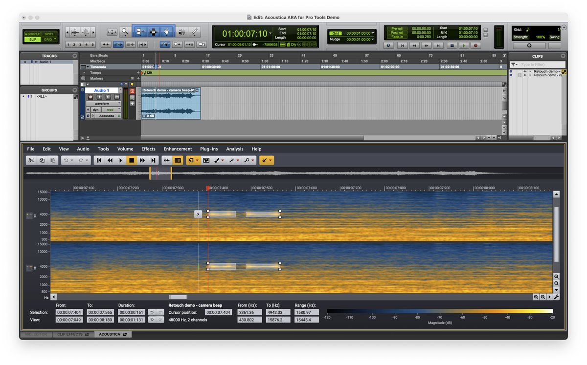This screenshot has width=587, height=365.
Task: Expand the Tempo ruler
Action: pos(84,72)
